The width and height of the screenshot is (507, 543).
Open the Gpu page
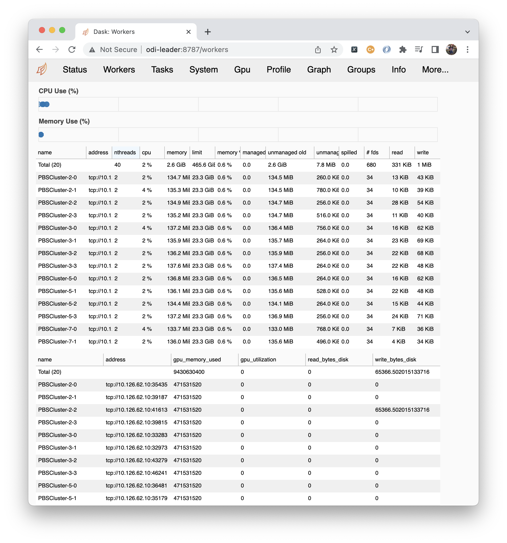(x=242, y=70)
